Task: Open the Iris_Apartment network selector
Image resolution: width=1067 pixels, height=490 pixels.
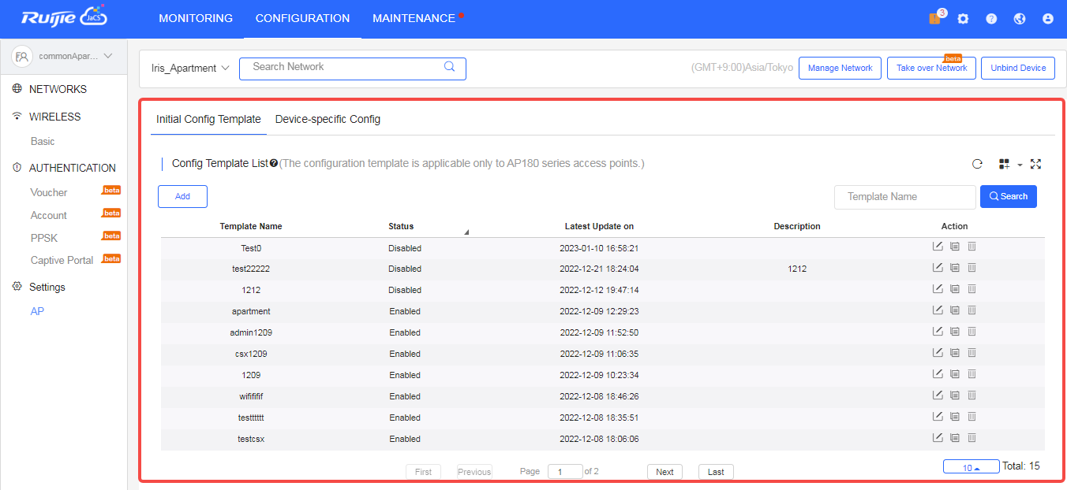Action: coord(189,68)
